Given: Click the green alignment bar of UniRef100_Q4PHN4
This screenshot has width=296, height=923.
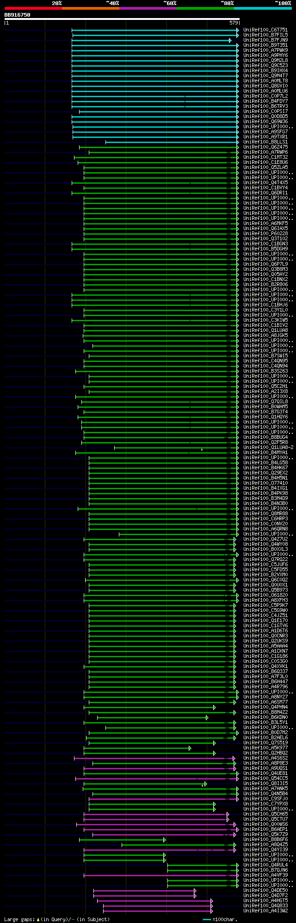Looking at the screenshot, I should (149, 707).
